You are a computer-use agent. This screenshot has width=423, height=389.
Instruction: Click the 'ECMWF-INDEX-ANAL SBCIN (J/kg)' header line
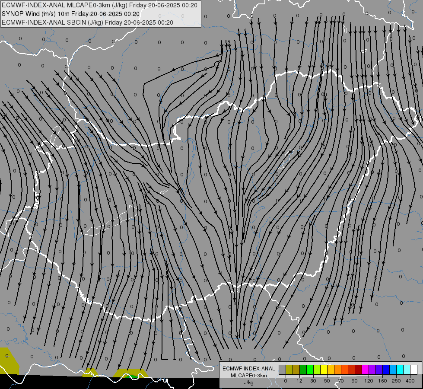87,22
